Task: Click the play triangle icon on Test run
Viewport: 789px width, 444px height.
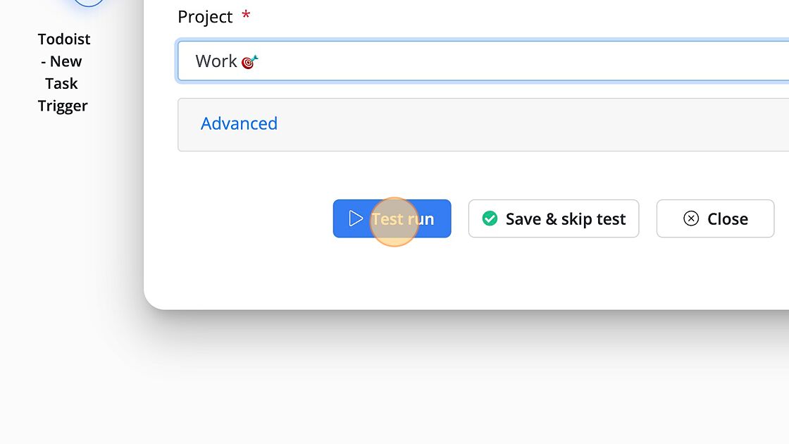Action: click(x=356, y=218)
